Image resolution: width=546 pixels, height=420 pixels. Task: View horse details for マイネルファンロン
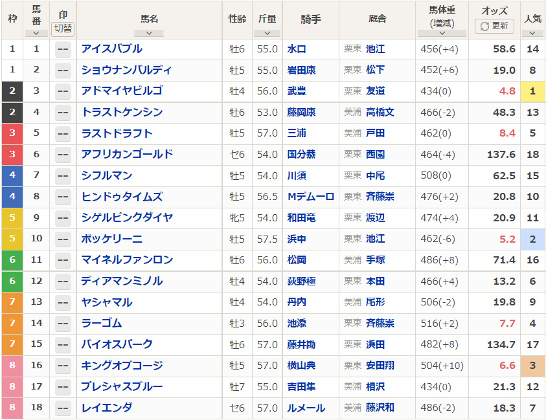(x=127, y=260)
